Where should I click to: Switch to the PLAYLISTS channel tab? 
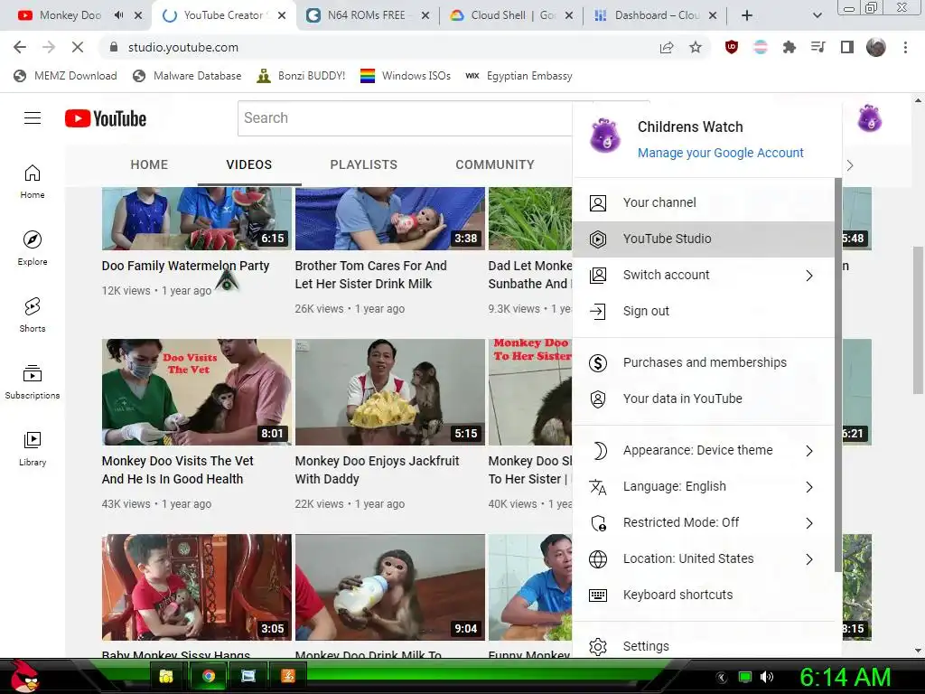click(x=363, y=164)
